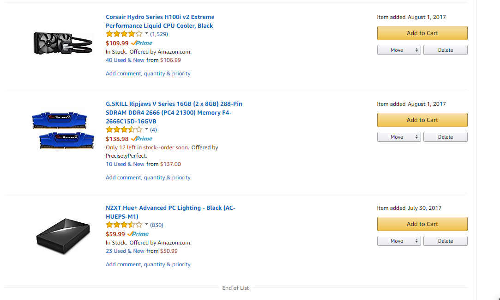
Task: Click the Prime logo beside $109.99 price
Action: coord(142,43)
